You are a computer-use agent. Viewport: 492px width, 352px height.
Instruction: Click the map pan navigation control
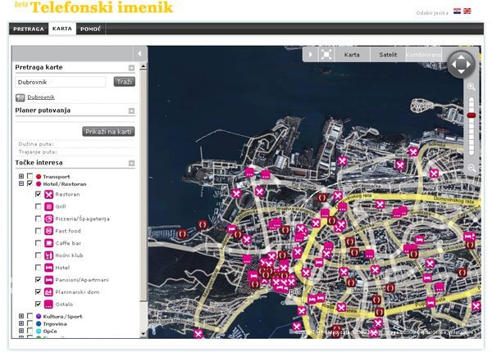click(461, 64)
